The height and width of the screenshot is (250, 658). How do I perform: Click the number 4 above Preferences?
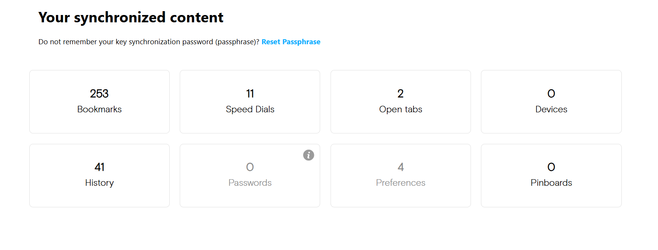click(401, 167)
